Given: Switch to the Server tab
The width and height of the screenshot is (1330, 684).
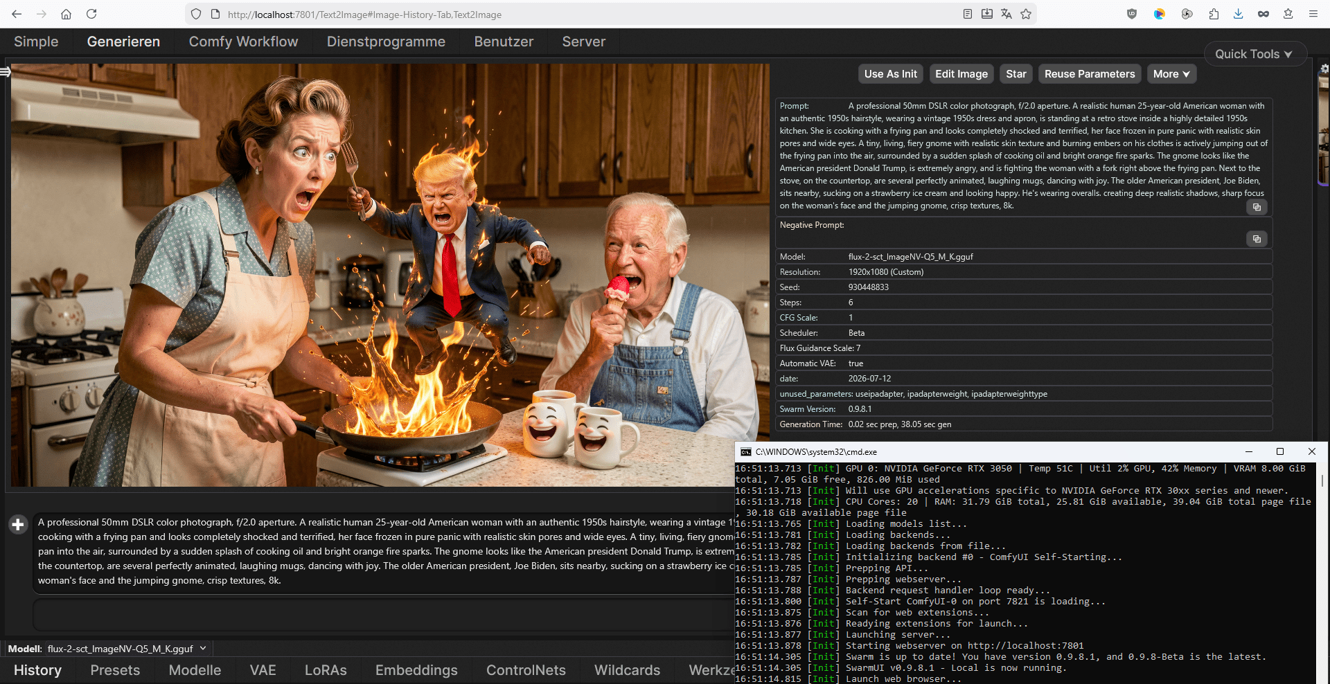Looking at the screenshot, I should (584, 42).
